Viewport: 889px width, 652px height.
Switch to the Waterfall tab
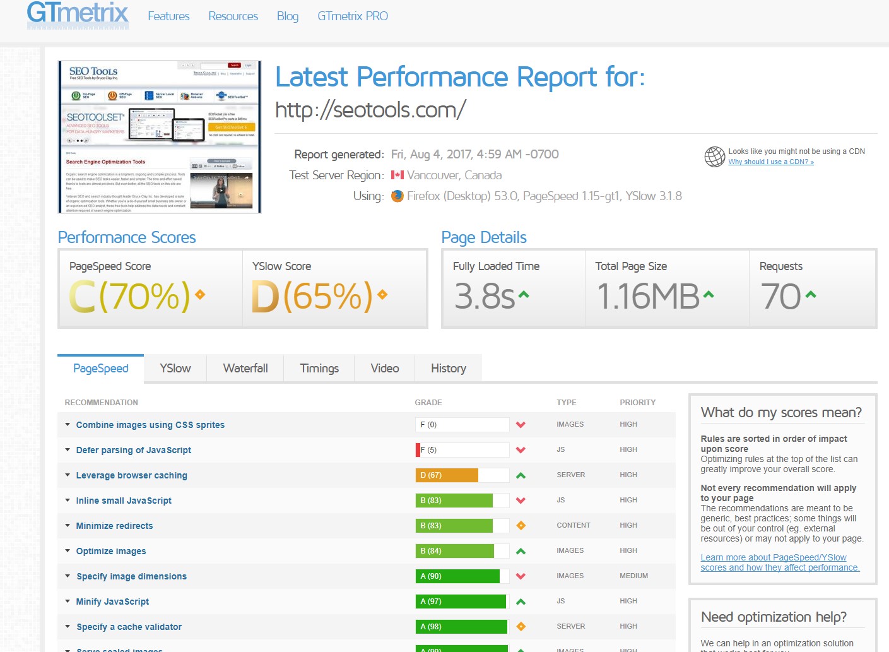(245, 369)
